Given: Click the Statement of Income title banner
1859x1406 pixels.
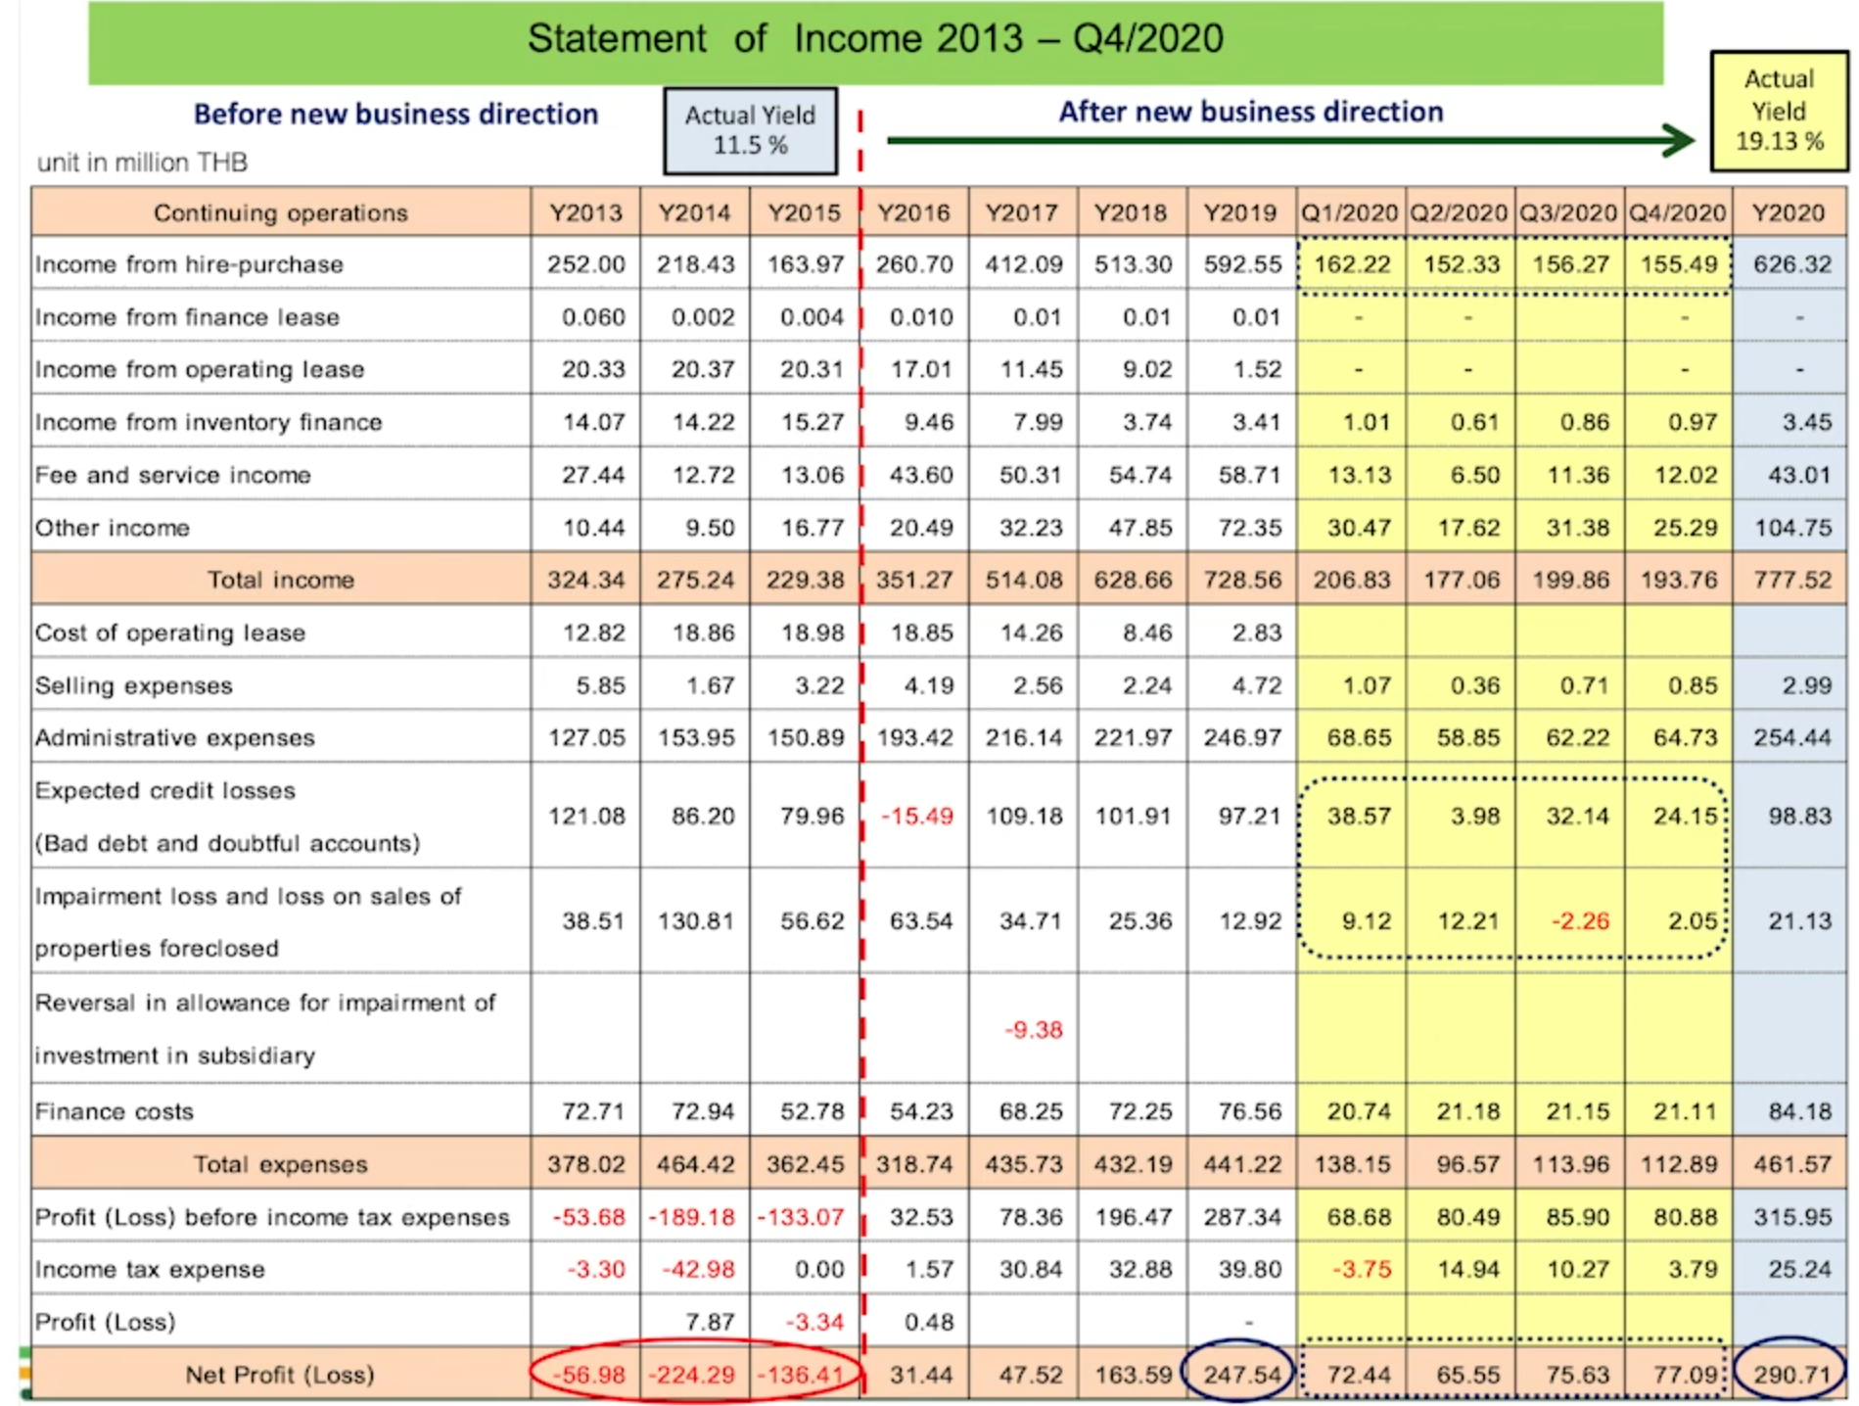Looking at the screenshot, I should (874, 39).
